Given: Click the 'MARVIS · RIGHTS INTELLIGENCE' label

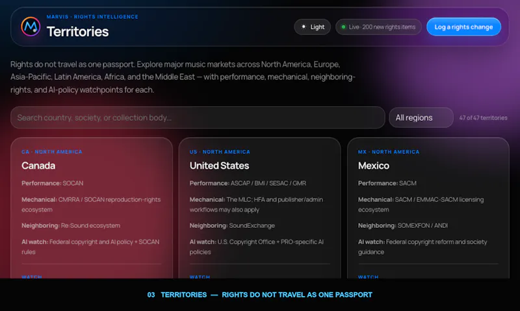Looking at the screenshot, I should (x=92, y=17).
